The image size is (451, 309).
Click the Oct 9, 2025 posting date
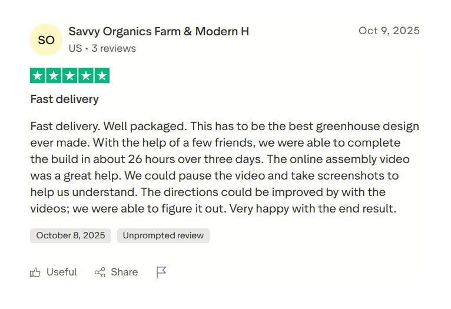(389, 31)
